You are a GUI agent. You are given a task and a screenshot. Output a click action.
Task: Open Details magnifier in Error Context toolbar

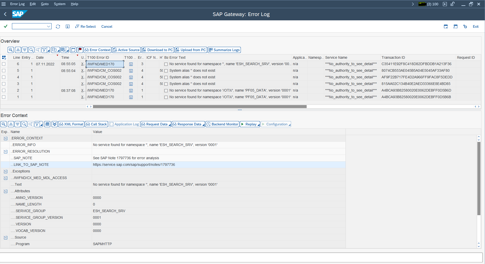(4, 124)
